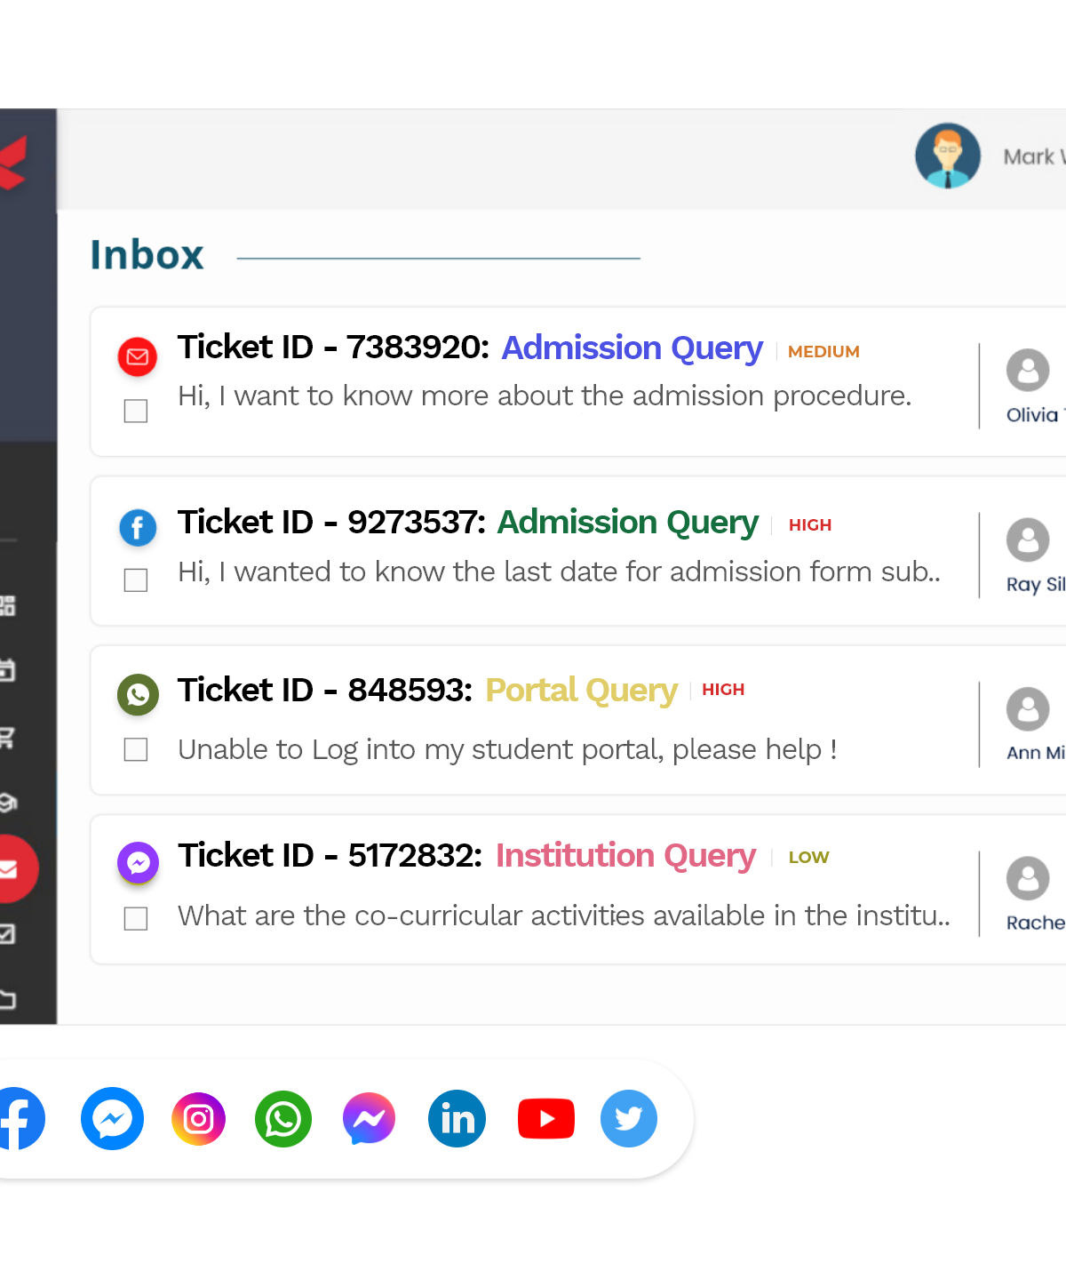Click the Institution Query ticket title
Viewport: 1066px width, 1287px height.
click(x=626, y=856)
